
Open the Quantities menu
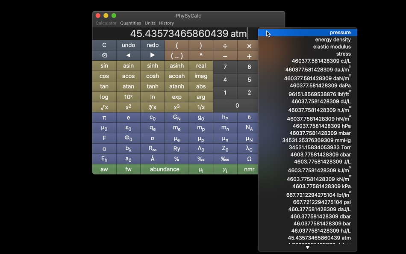tap(130, 23)
